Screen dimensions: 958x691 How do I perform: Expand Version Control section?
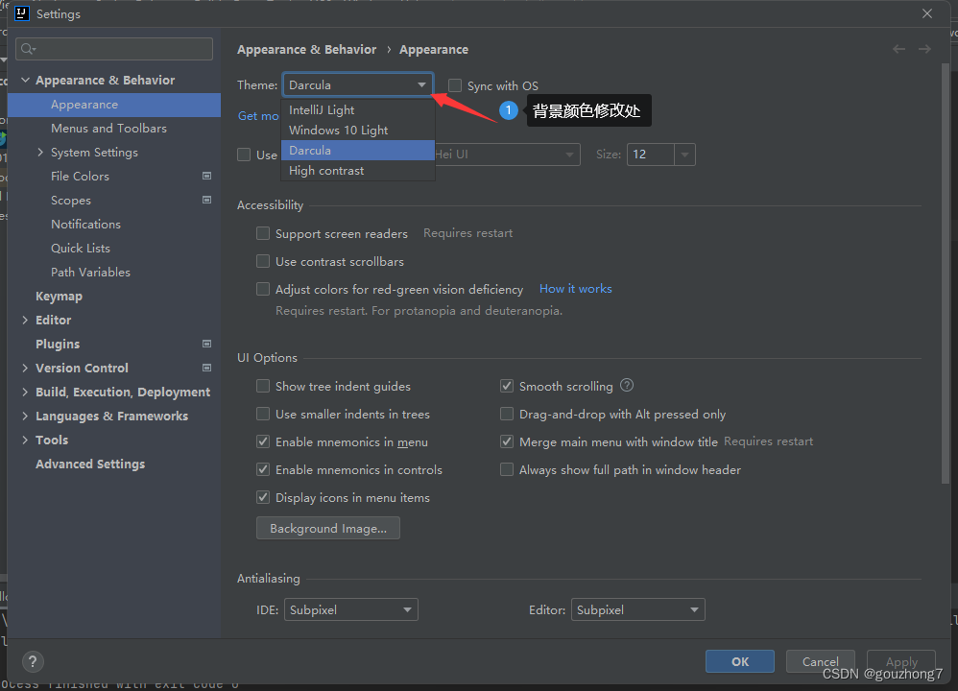tap(25, 368)
